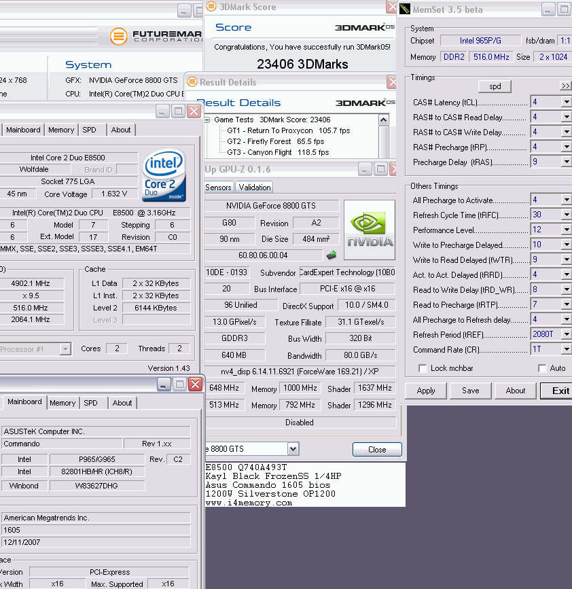Click Close button in GPU-Z
The height and width of the screenshot is (589, 572).
(377, 450)
